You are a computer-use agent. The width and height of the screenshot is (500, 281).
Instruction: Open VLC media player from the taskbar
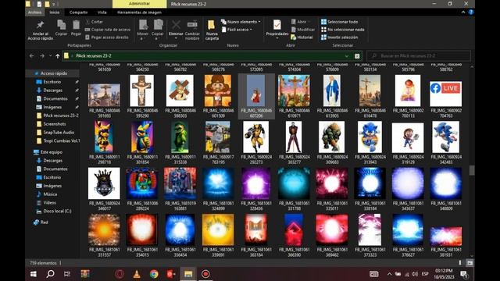(137, 274)
